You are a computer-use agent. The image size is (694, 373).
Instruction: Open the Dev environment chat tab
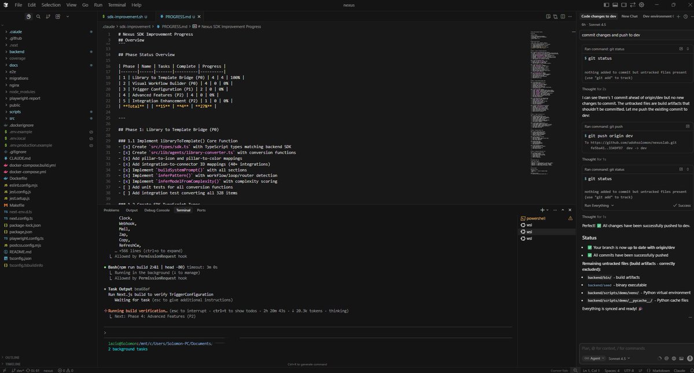pyautogui.click(x=658, y=16)
